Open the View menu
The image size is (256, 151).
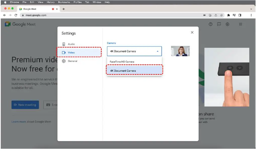pos(40,2)
